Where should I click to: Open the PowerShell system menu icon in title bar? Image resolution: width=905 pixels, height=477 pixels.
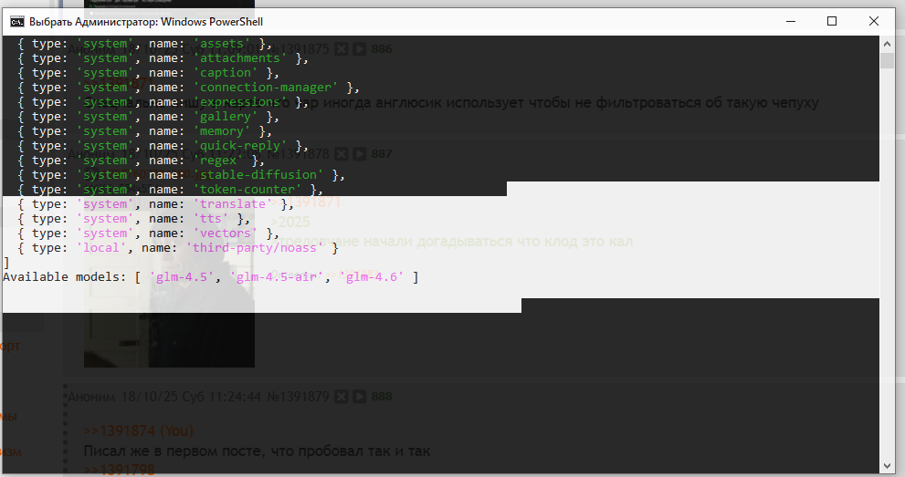click(x=16, y=22)
